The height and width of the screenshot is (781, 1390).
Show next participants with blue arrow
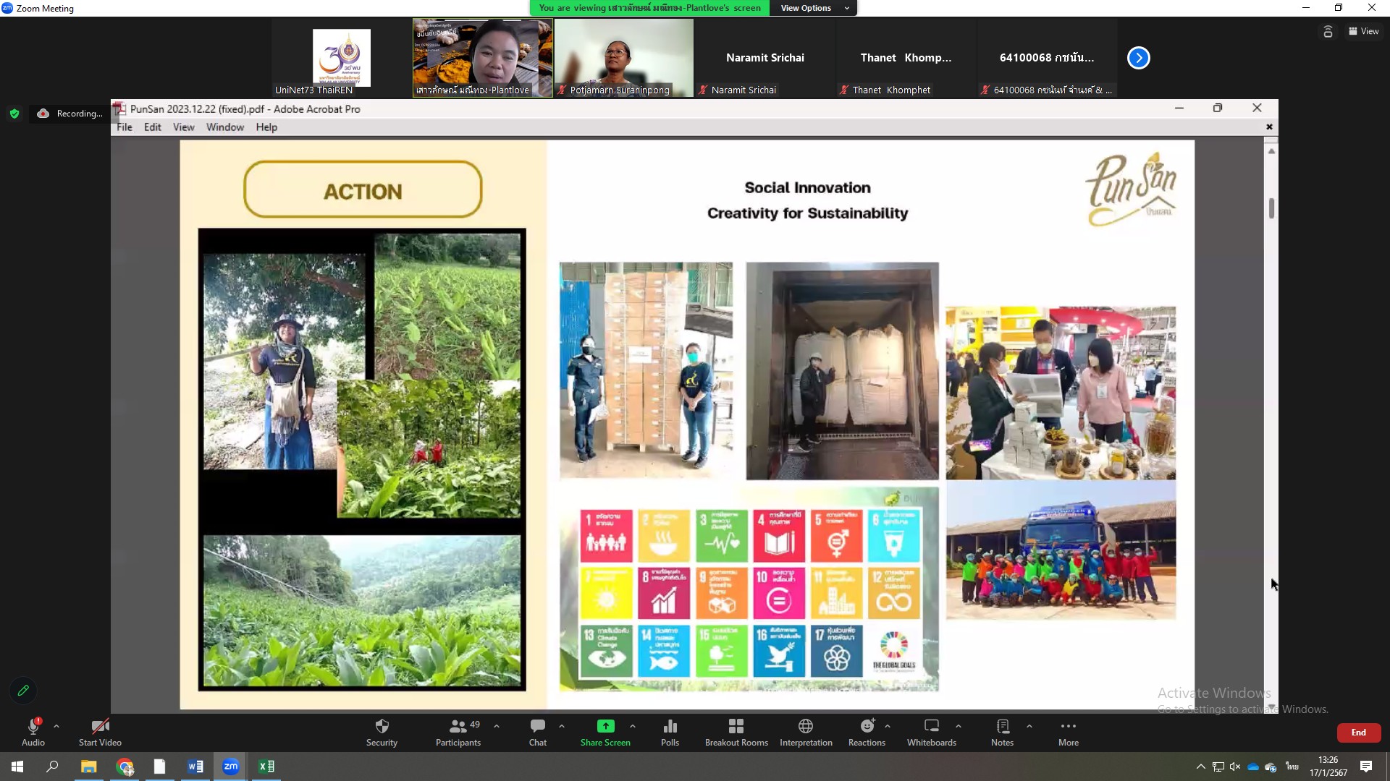point(1138,58)
